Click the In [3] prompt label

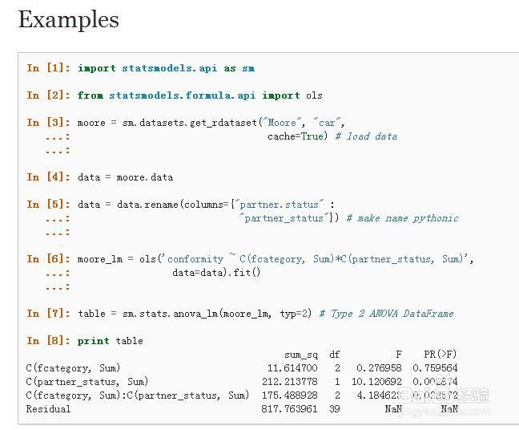coord(49,122)
